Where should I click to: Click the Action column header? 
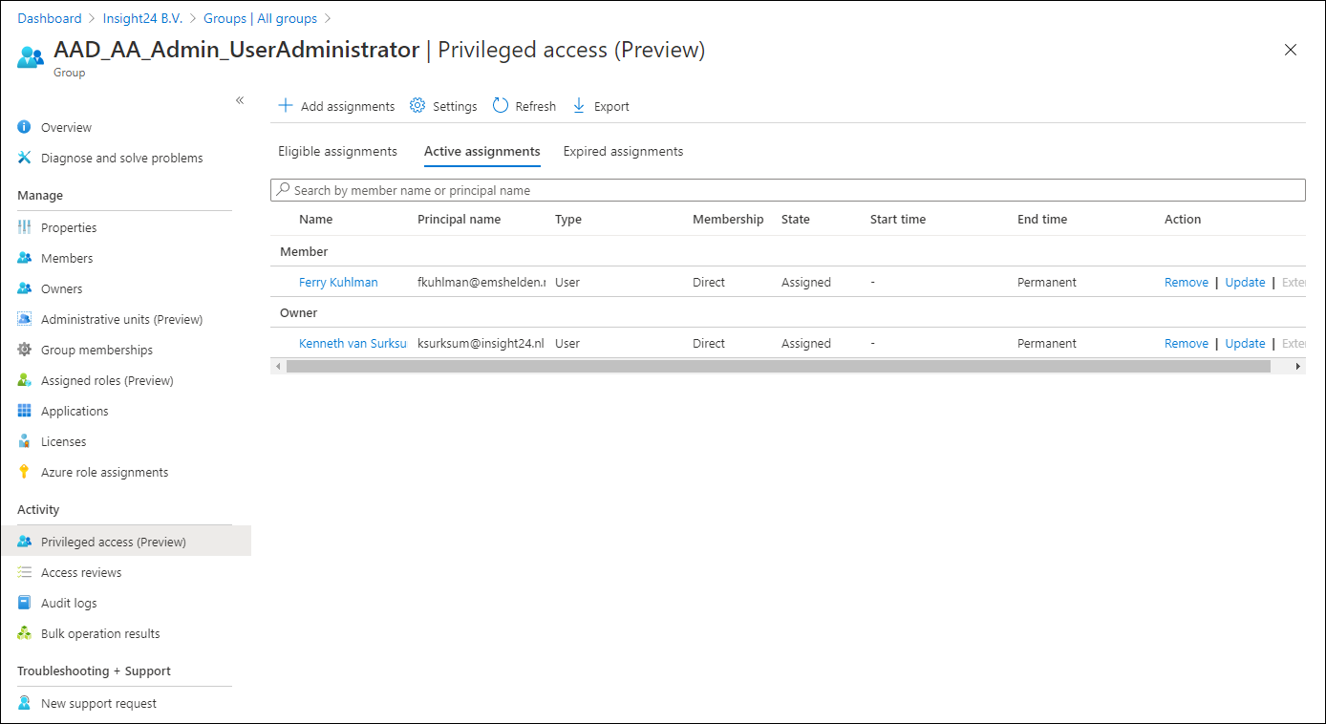pos(1183,219)
